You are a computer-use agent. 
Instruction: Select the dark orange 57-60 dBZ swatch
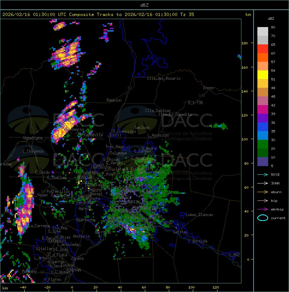263,58
